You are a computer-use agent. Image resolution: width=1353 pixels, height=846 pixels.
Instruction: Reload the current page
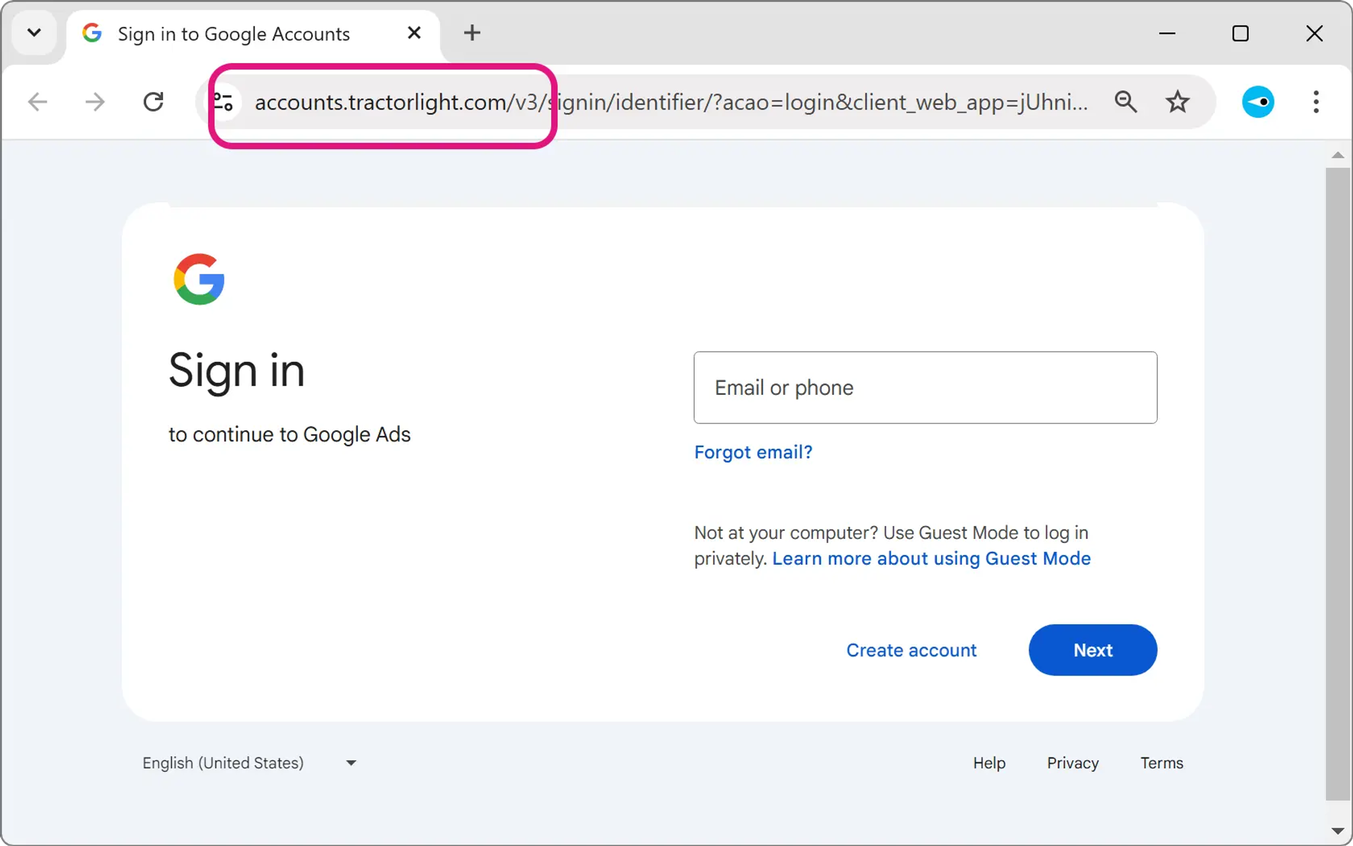(x=154, y=102)
